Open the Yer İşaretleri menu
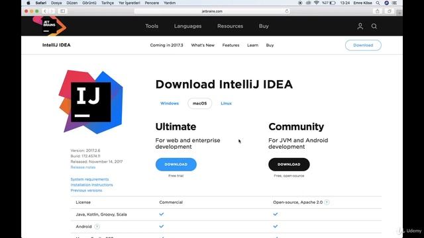The image size is (424, 238). 129,3
